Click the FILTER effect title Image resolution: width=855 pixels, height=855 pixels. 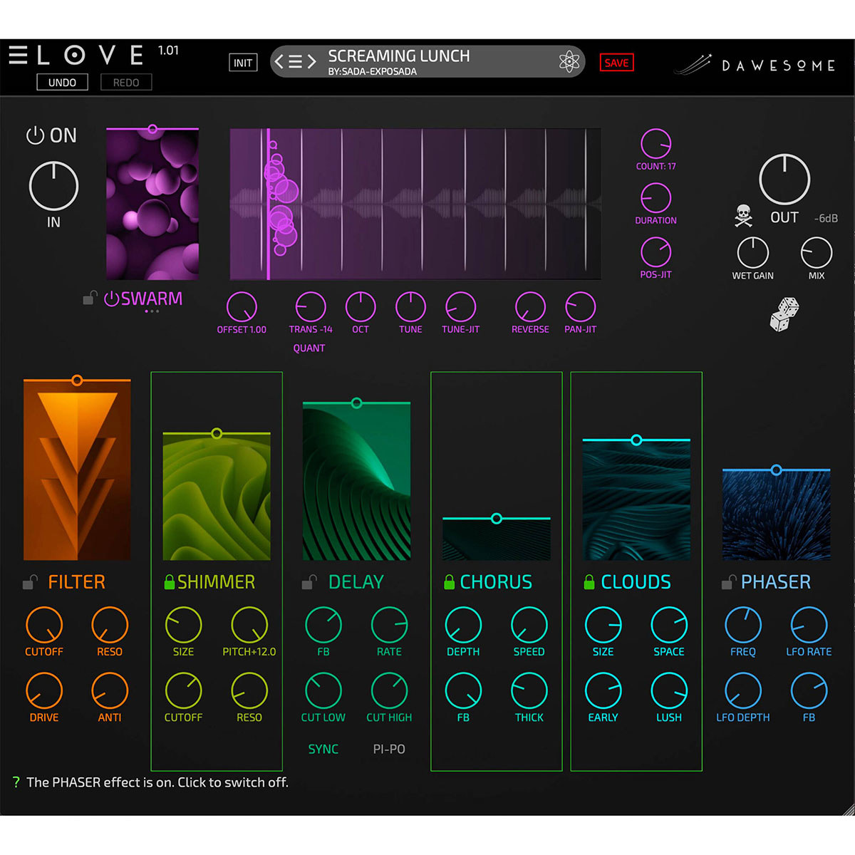(x=76, y=582)
